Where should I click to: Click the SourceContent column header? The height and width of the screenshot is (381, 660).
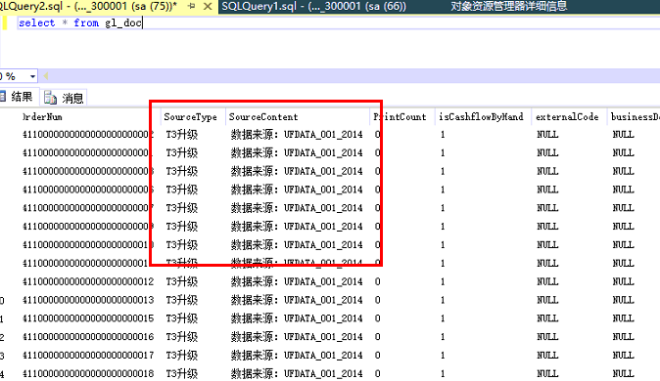(x=263, y=117)
